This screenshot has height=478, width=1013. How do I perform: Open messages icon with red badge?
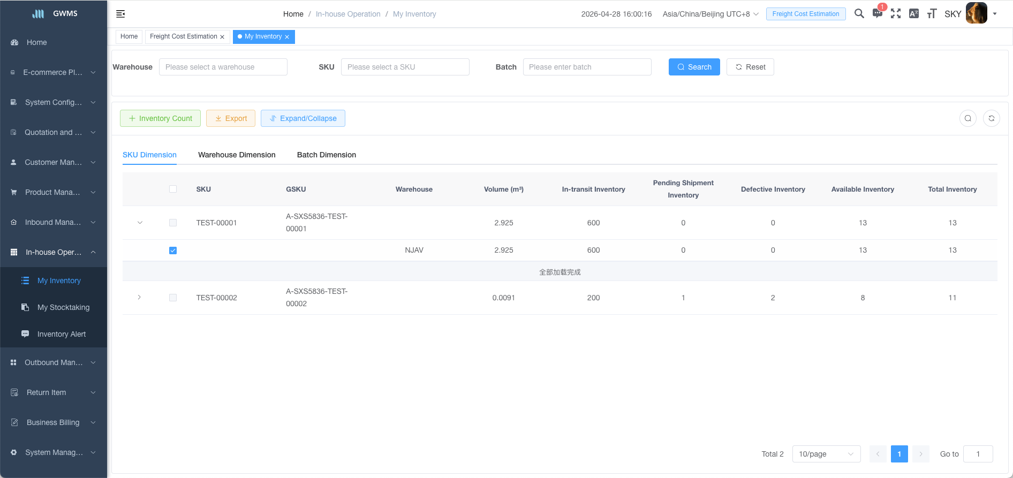click(877, 13)
